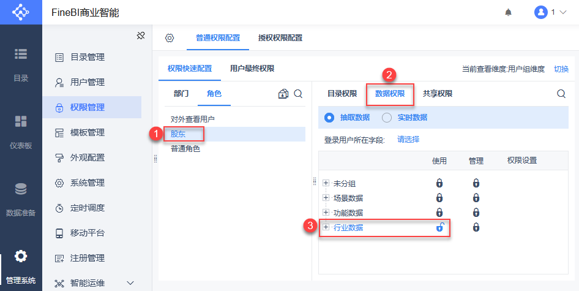Click the 切换 dimension switch link
The height and width of the screenshot is (291, 579).
(561, 69)
